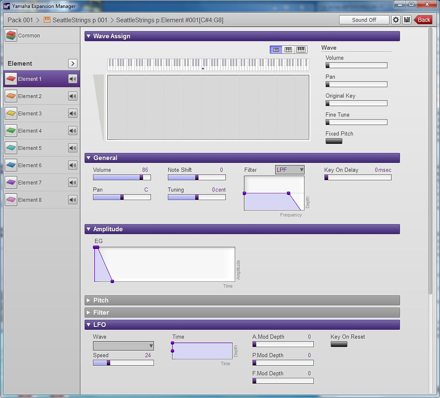Image resolution: width=440 pixels, height=398 pixels.
Task: Select Element 5 in the list
Action: (x=41, y=148)
